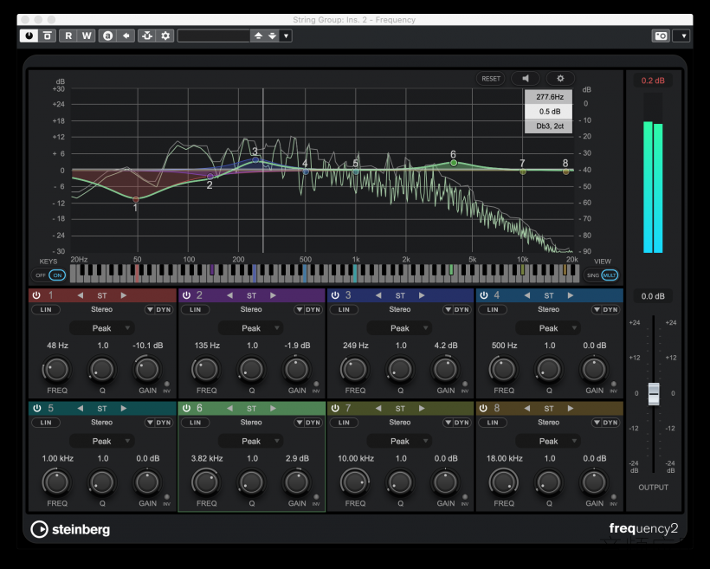Click the Steinberg logo
The width and height of the screenshot is (710, 569).
pos(70,529)
